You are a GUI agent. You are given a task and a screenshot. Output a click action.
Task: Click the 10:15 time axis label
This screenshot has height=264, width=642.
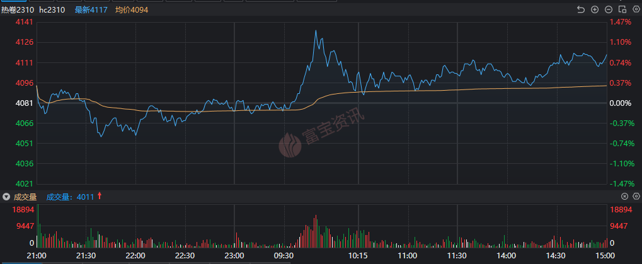(358, 256)
